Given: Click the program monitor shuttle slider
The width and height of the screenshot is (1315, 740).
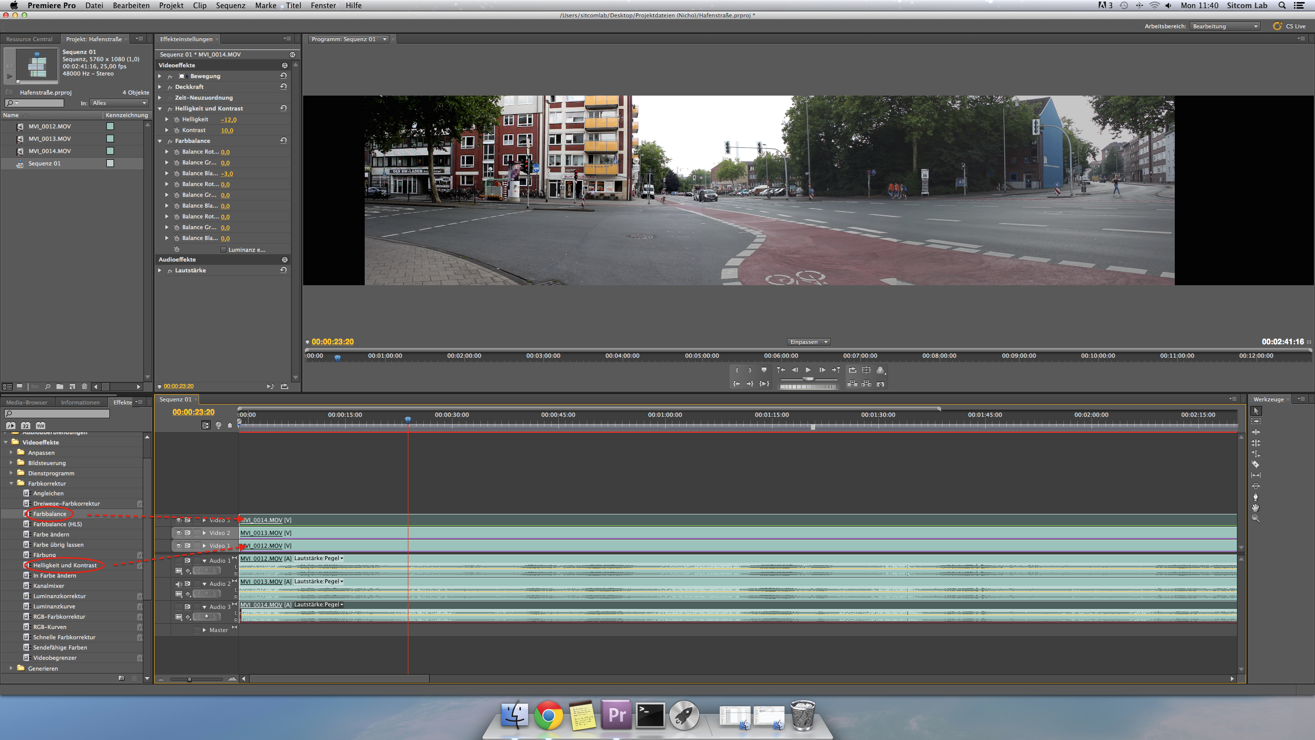Looking at the screenshot, I should [809, 379].
